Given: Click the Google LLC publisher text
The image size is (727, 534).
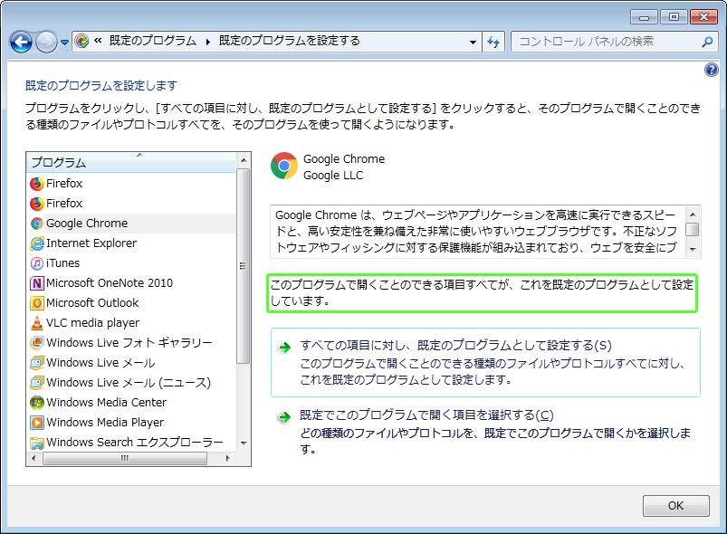Looking at the screenshot, I should 333,176.
